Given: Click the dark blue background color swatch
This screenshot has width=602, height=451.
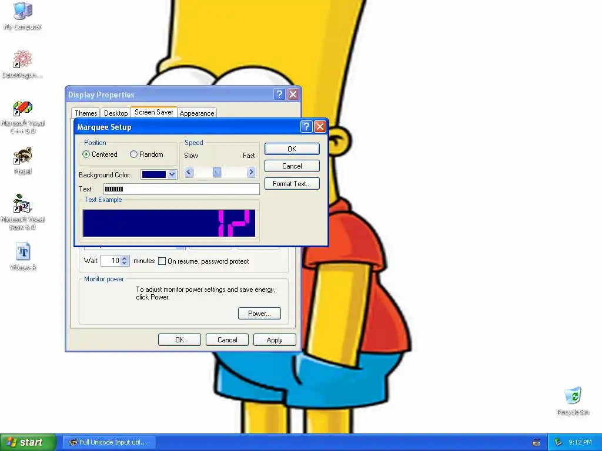Looking at the screenshot, I should click(154, 174).
